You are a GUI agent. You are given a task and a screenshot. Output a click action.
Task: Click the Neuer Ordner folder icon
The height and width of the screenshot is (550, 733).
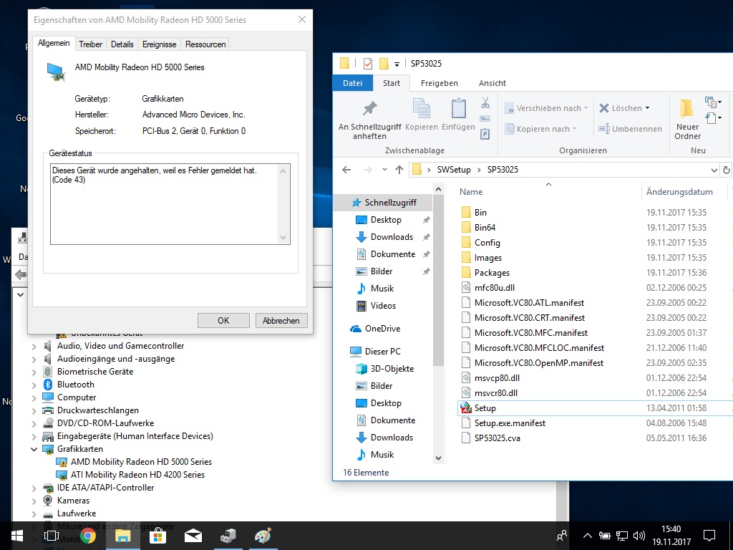[686, 109]
